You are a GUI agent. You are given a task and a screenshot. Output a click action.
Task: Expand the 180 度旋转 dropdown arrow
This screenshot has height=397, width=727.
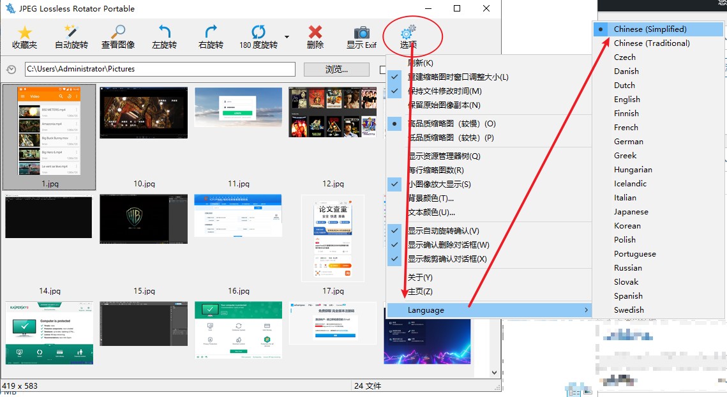pos(287,37)
